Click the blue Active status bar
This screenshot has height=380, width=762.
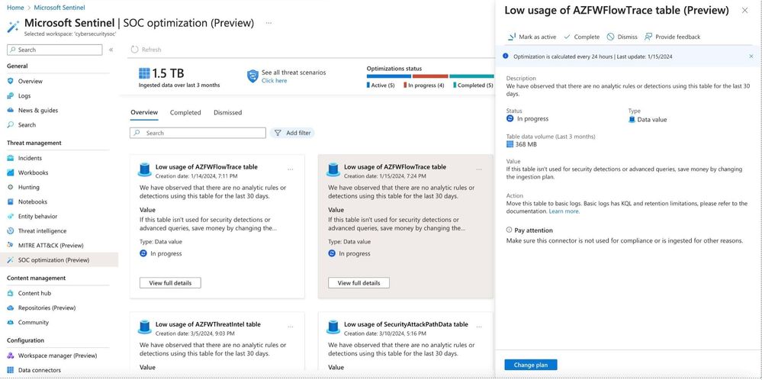coord(389,76)
